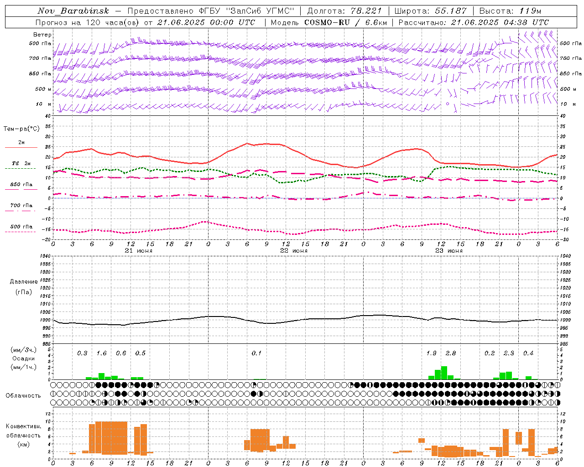Screen dimensions: 584x467
Task: Click the 0.1 precipitation total
Action: [256, 353]
